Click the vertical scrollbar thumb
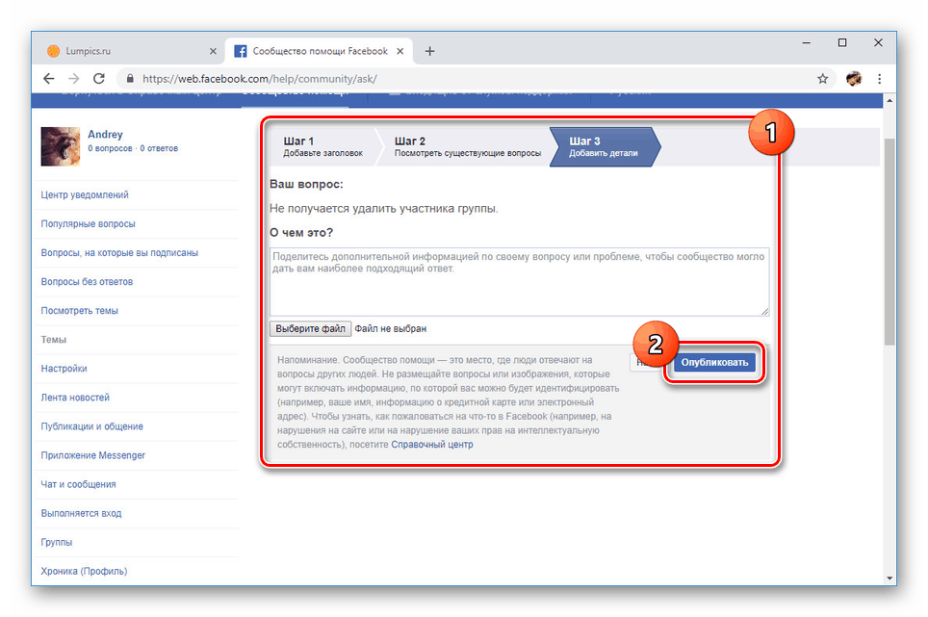 889,242
